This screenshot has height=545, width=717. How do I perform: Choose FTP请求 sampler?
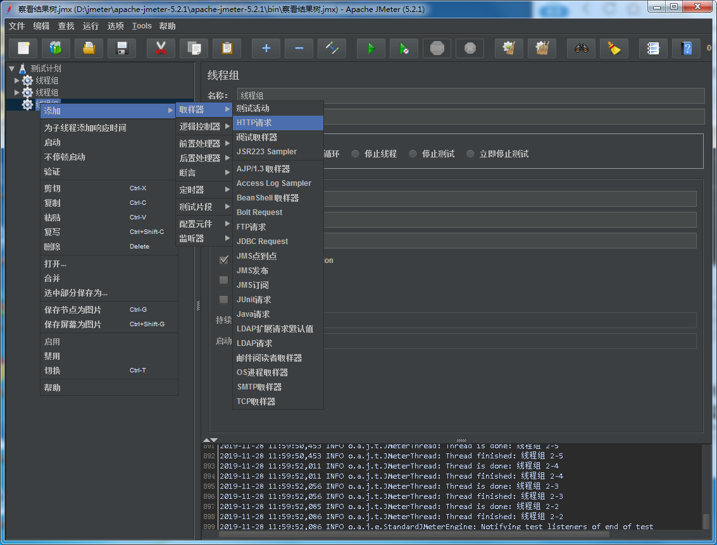278,227
